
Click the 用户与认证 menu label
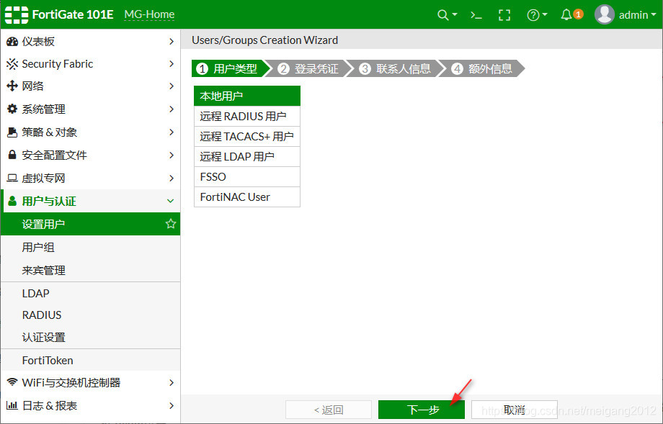click(49, 201)
